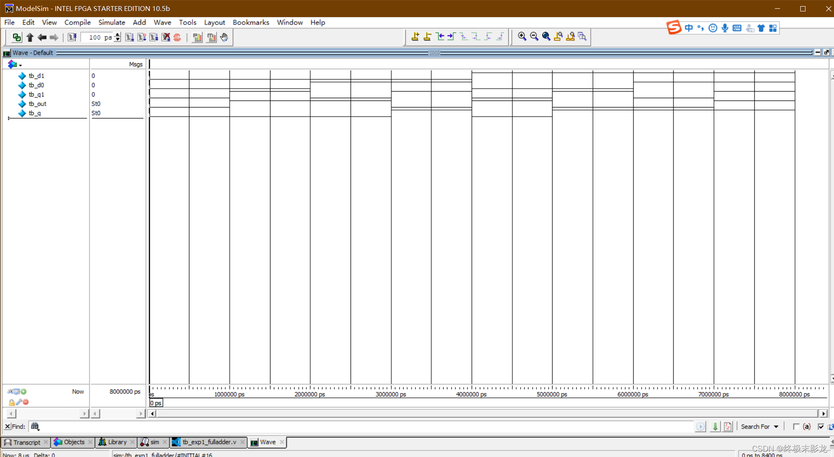Click the Delete Cursor icon
834x457 pixels.
pos(427,36)
